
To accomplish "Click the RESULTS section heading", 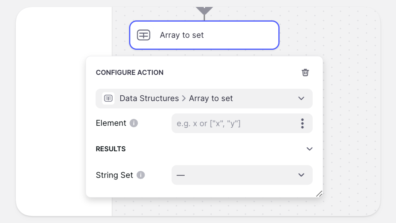I will click(x=111, y=149).
